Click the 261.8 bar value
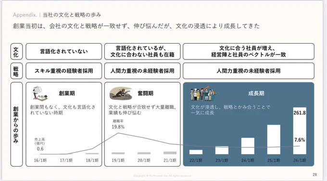Image resolution: width=327 pixels, height=181 pixels. pos(300,113)
